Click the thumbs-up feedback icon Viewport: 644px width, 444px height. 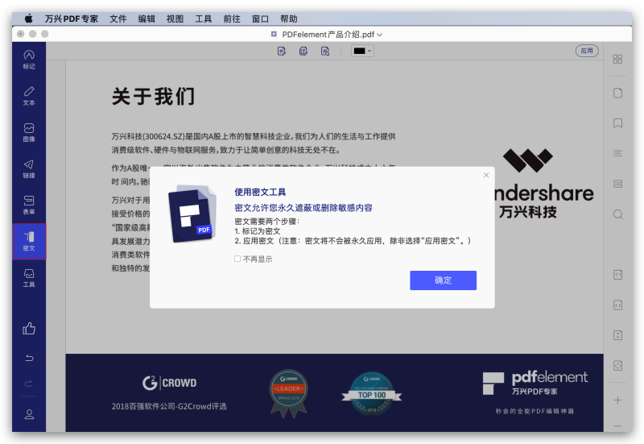click(29, 328)
